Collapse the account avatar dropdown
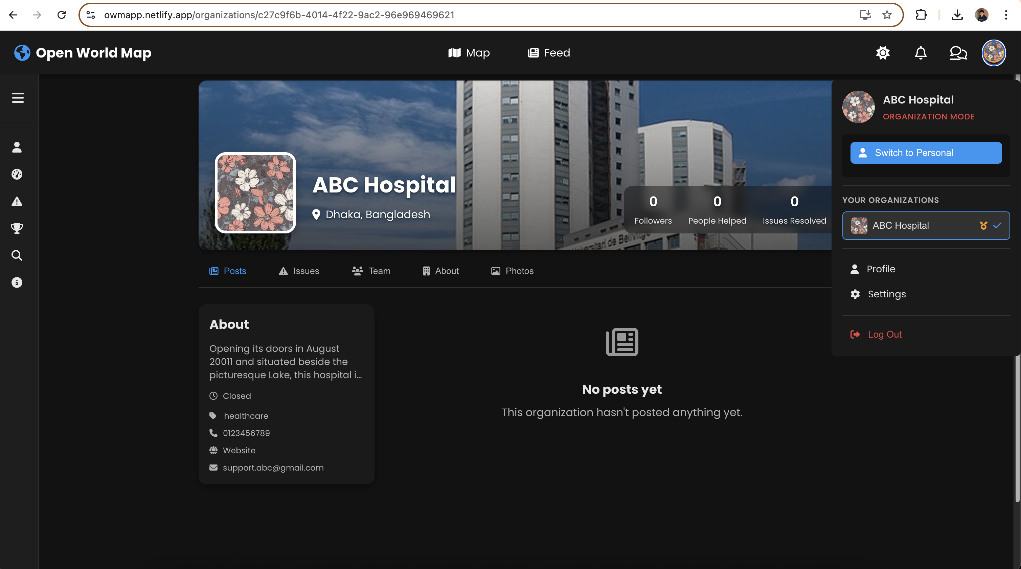 (x=993, y=53)
